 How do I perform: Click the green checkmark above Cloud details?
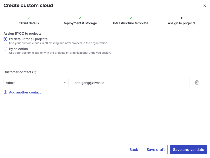coord(29,18)
